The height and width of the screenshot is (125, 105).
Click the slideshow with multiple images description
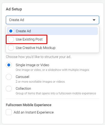tap(52, 70)
